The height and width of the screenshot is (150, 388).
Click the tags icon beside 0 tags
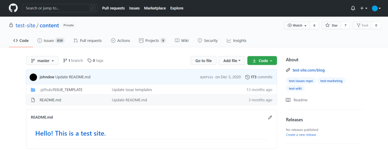pyautogui.click(x=89, y=60)
